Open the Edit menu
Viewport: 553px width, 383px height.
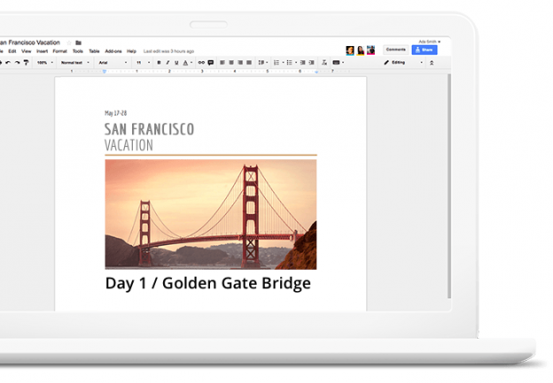coord(12,51)
